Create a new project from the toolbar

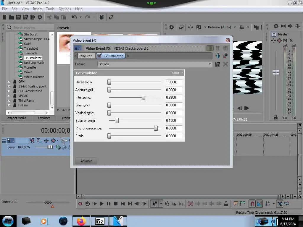click(4, 17)
